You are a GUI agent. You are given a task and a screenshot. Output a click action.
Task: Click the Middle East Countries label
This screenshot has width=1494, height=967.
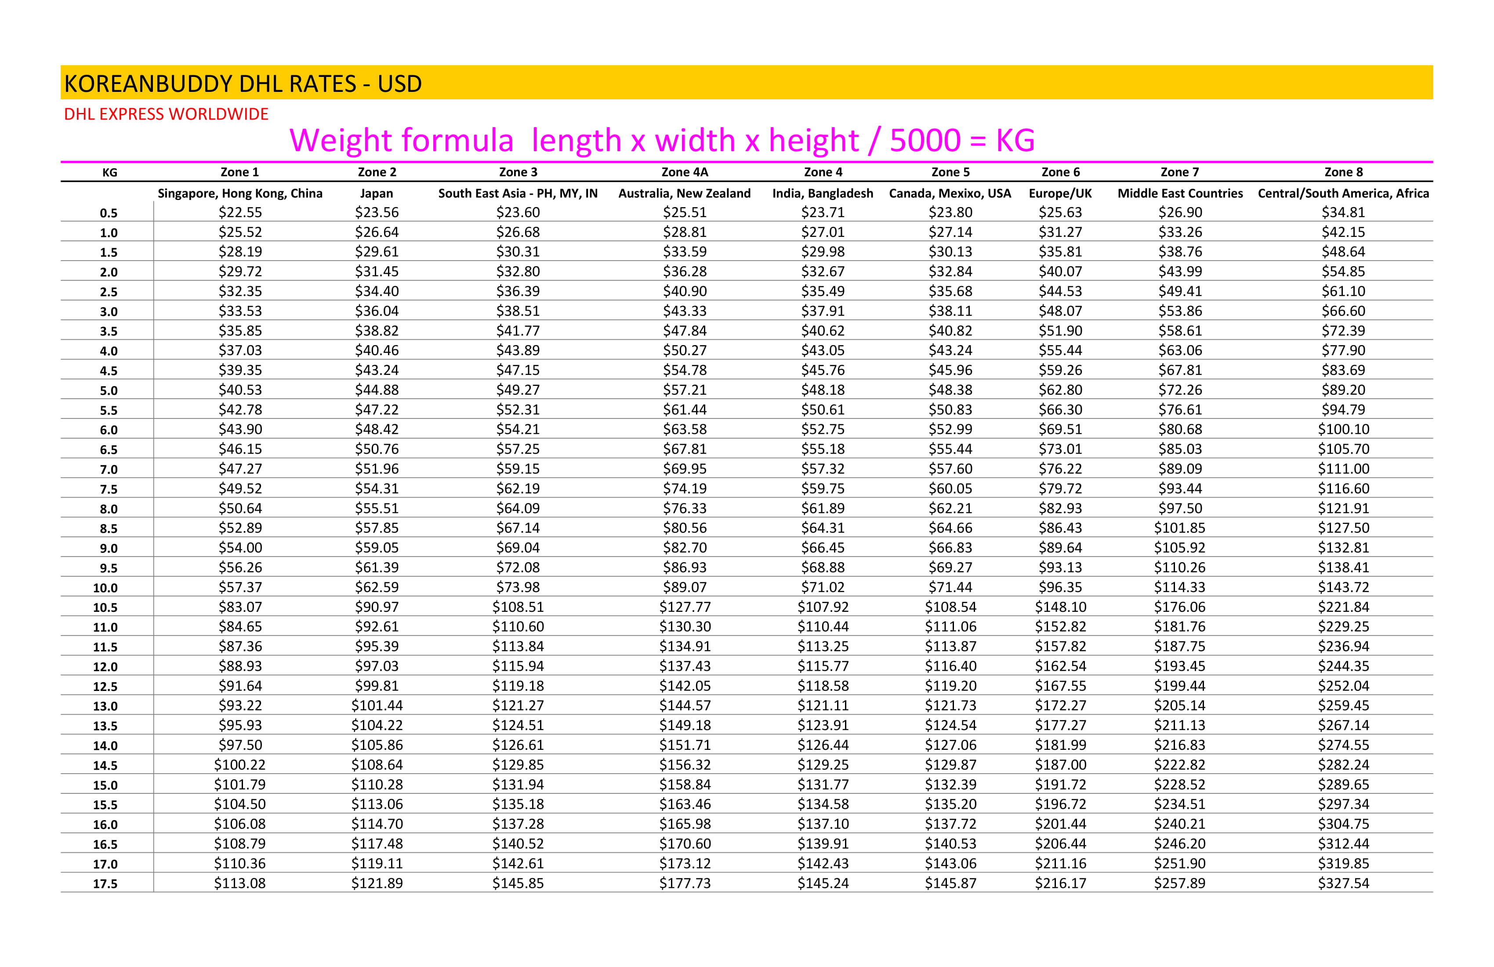coord(1179,193)
